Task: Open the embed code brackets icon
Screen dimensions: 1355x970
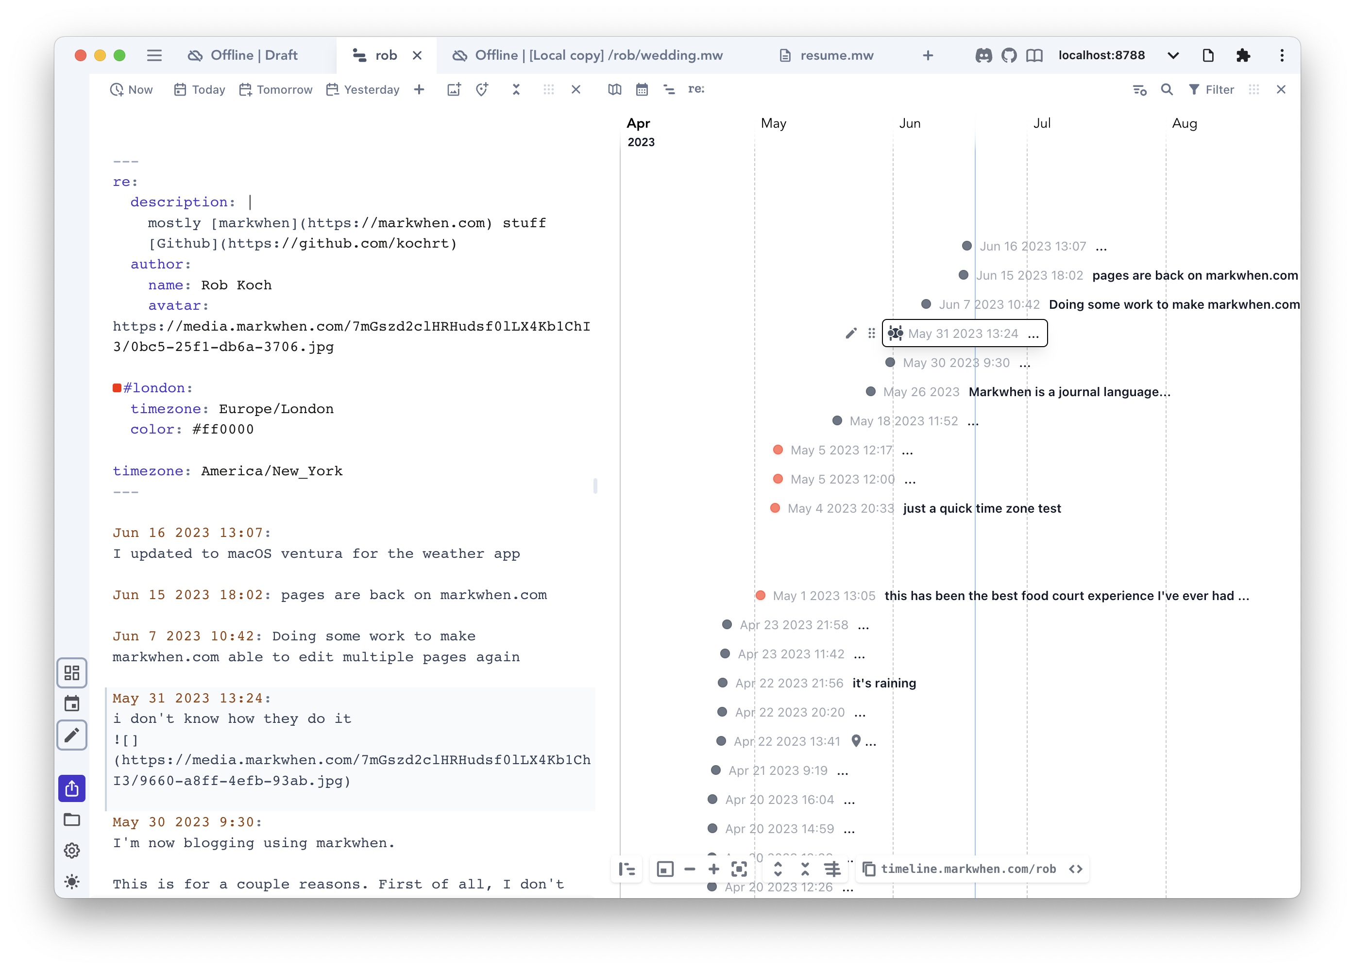Action: pos(1075,869)
